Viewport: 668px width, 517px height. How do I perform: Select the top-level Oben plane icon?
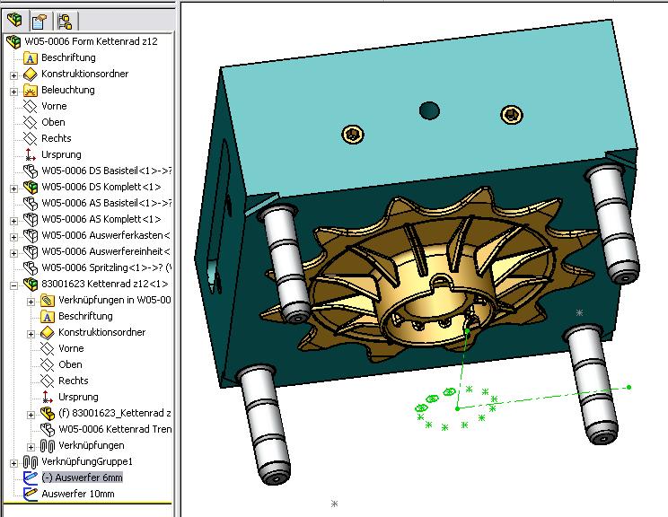(x=31, y=123)
